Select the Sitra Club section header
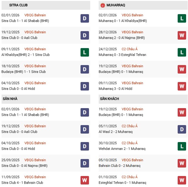Screen dimensions: 188x187 click(x=18, y=5)
